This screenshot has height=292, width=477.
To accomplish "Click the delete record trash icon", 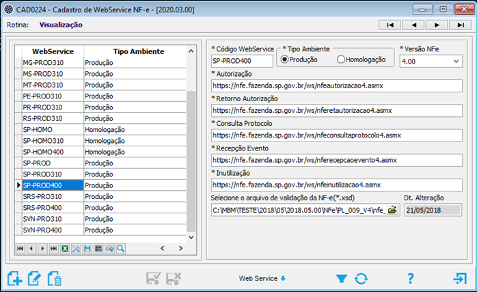I will pyautogui.click(x=55, y=278).
